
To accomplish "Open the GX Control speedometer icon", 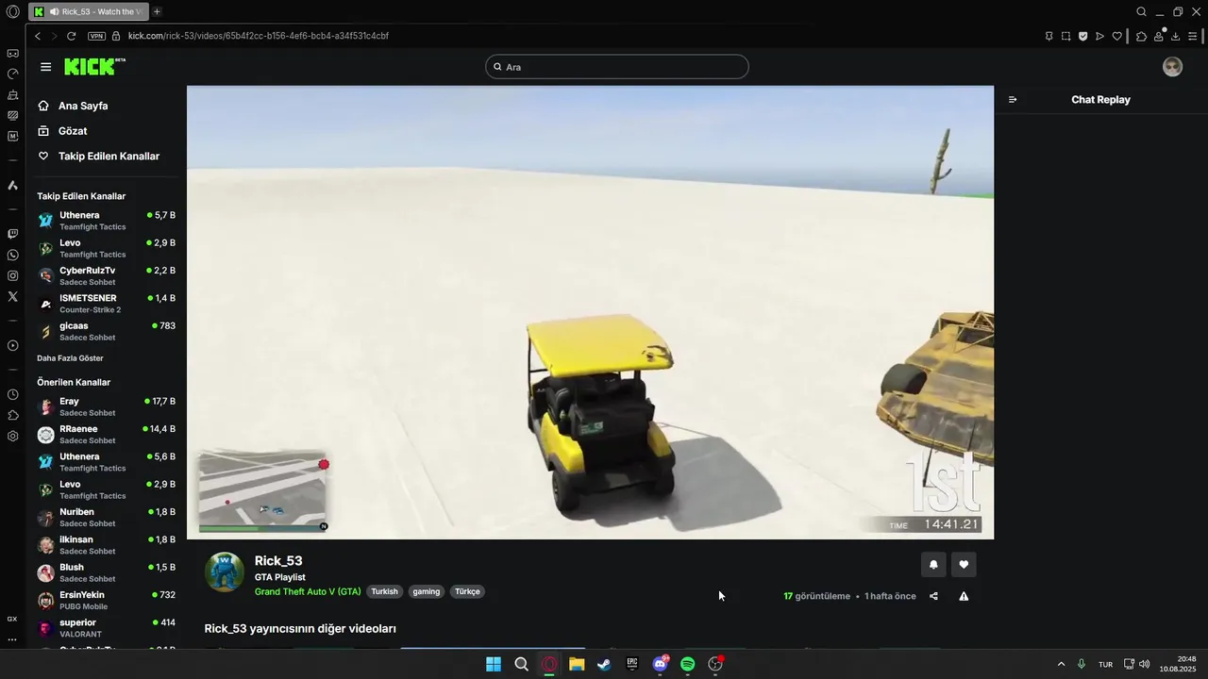I will click(12, 74).
